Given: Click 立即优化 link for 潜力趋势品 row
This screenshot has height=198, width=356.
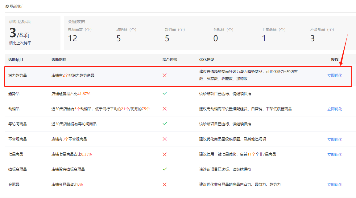Looking at the screenshot, I should pyautogui.click(x=334, y=75).
